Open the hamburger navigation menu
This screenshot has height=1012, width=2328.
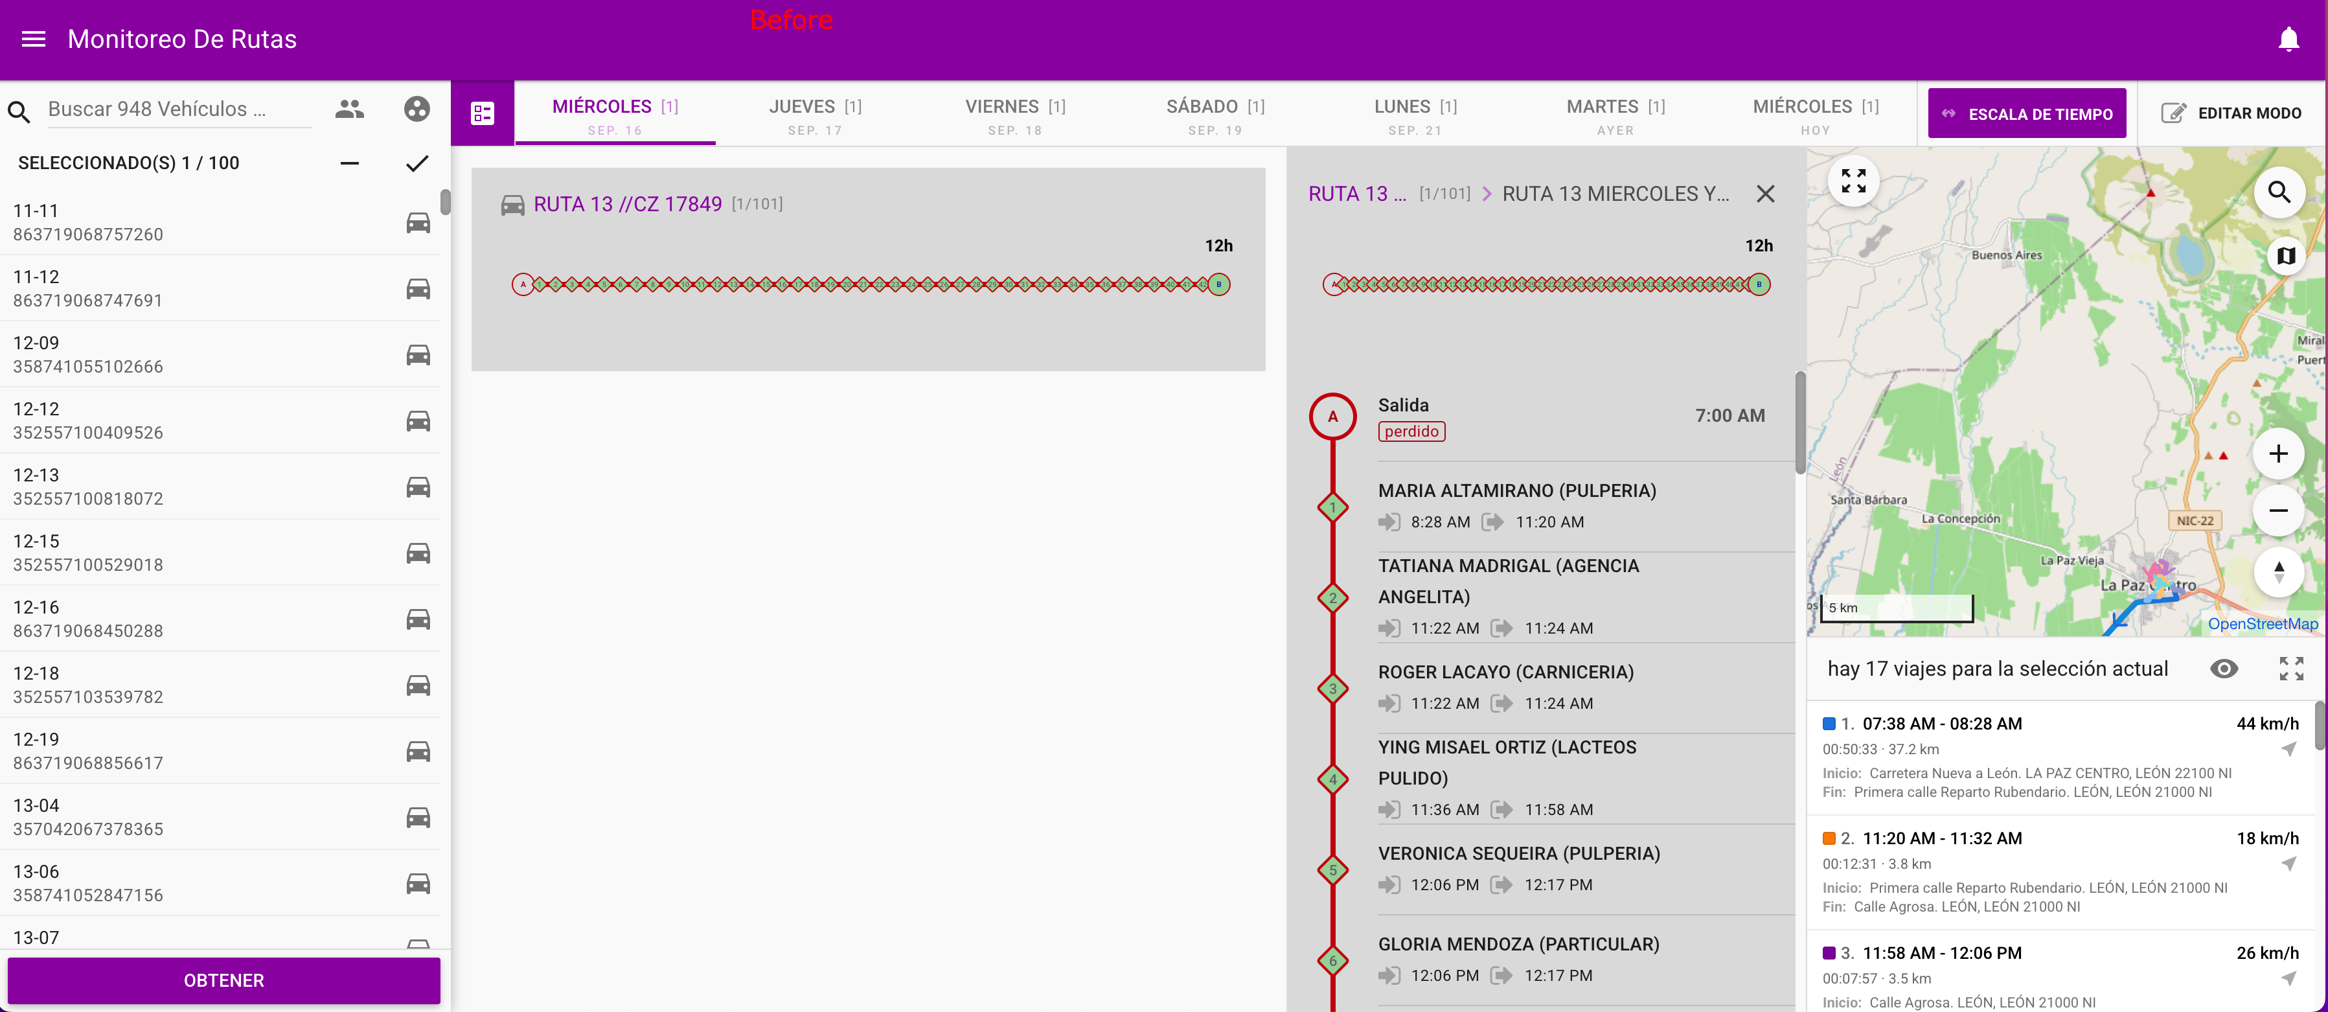coord(34,39)
